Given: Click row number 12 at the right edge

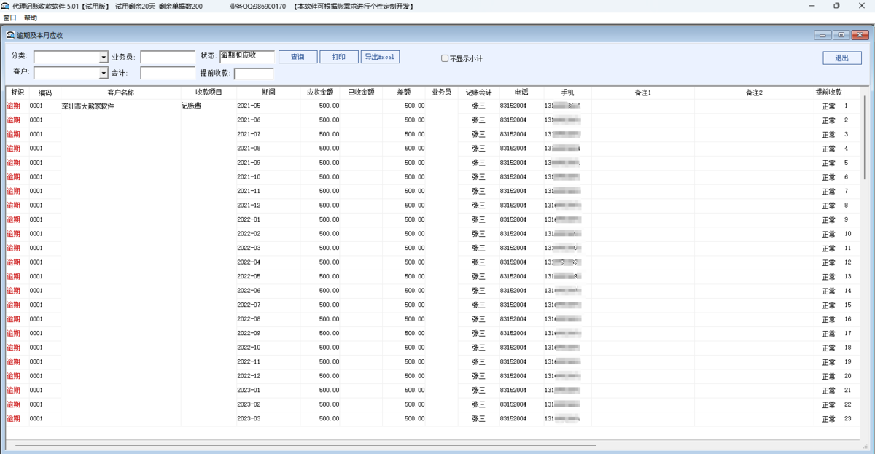Looking at the screenshot, I should [848, 262].
